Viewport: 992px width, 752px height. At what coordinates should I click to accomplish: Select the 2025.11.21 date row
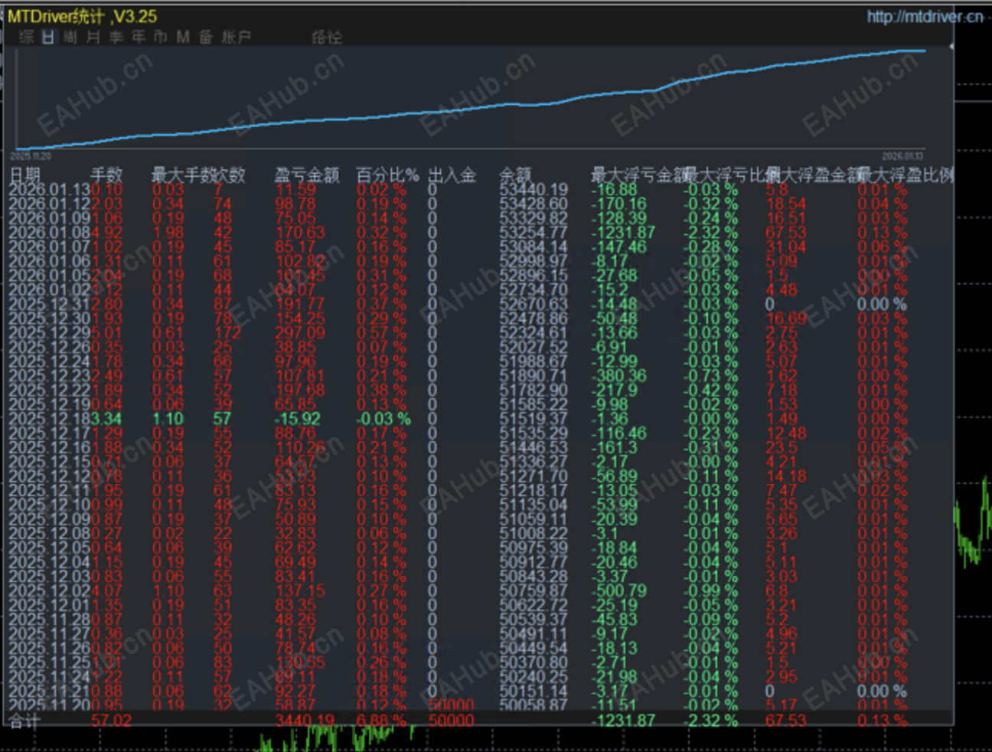pyautogui.click(x=481, y=691)
